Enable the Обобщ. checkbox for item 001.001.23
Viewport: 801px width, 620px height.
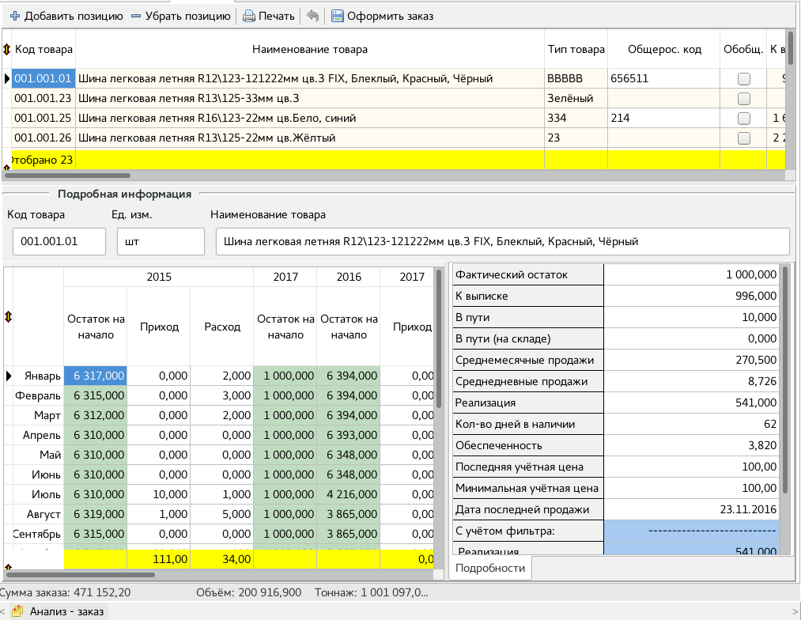click(x=743, y=99)
